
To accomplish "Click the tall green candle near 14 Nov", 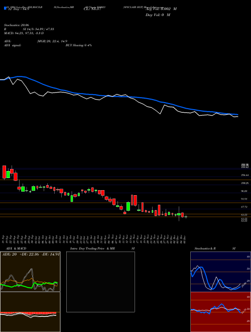I will 128,206.
